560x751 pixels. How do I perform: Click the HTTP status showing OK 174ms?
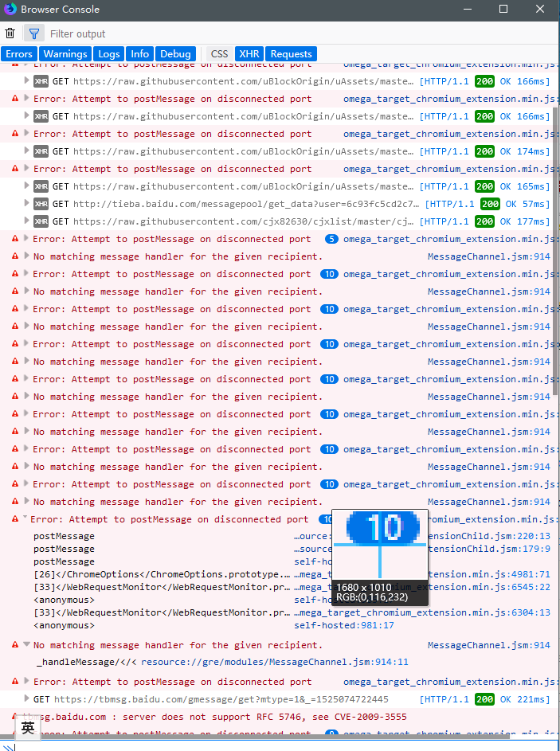click(485, 151)
